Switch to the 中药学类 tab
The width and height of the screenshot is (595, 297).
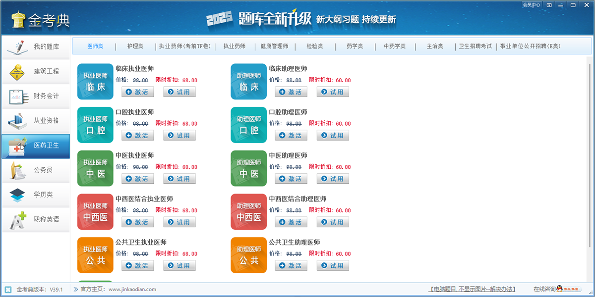pyautogui.click(x=395, y=47)
